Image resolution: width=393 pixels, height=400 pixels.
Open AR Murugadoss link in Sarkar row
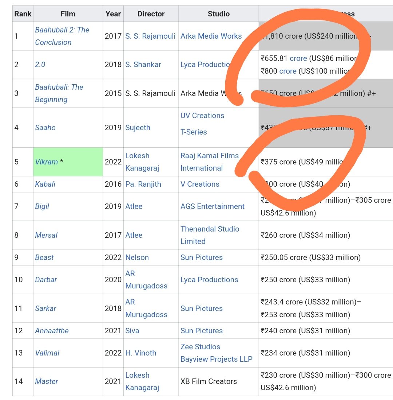point(146,308)
